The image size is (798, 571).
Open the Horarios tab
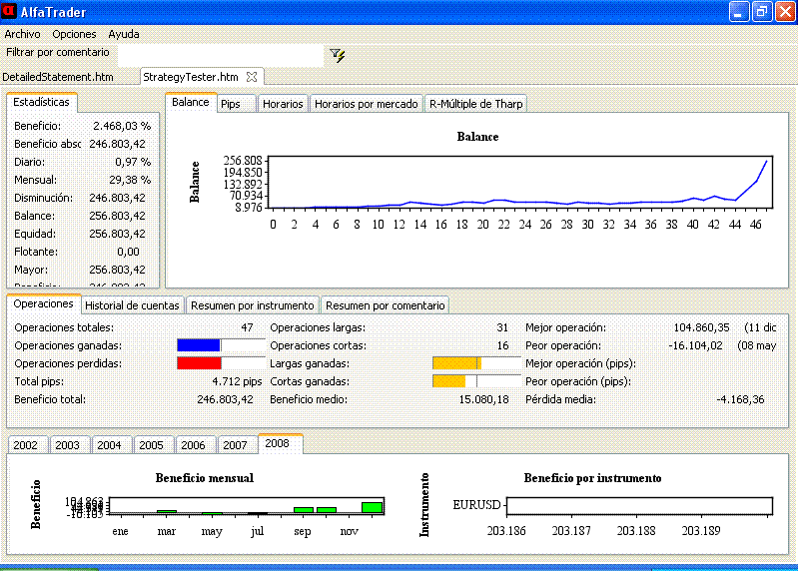click(283, 104)
